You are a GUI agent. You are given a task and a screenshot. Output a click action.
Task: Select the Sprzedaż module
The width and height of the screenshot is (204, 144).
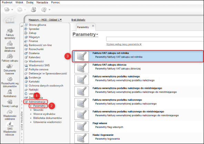(34, 29)
